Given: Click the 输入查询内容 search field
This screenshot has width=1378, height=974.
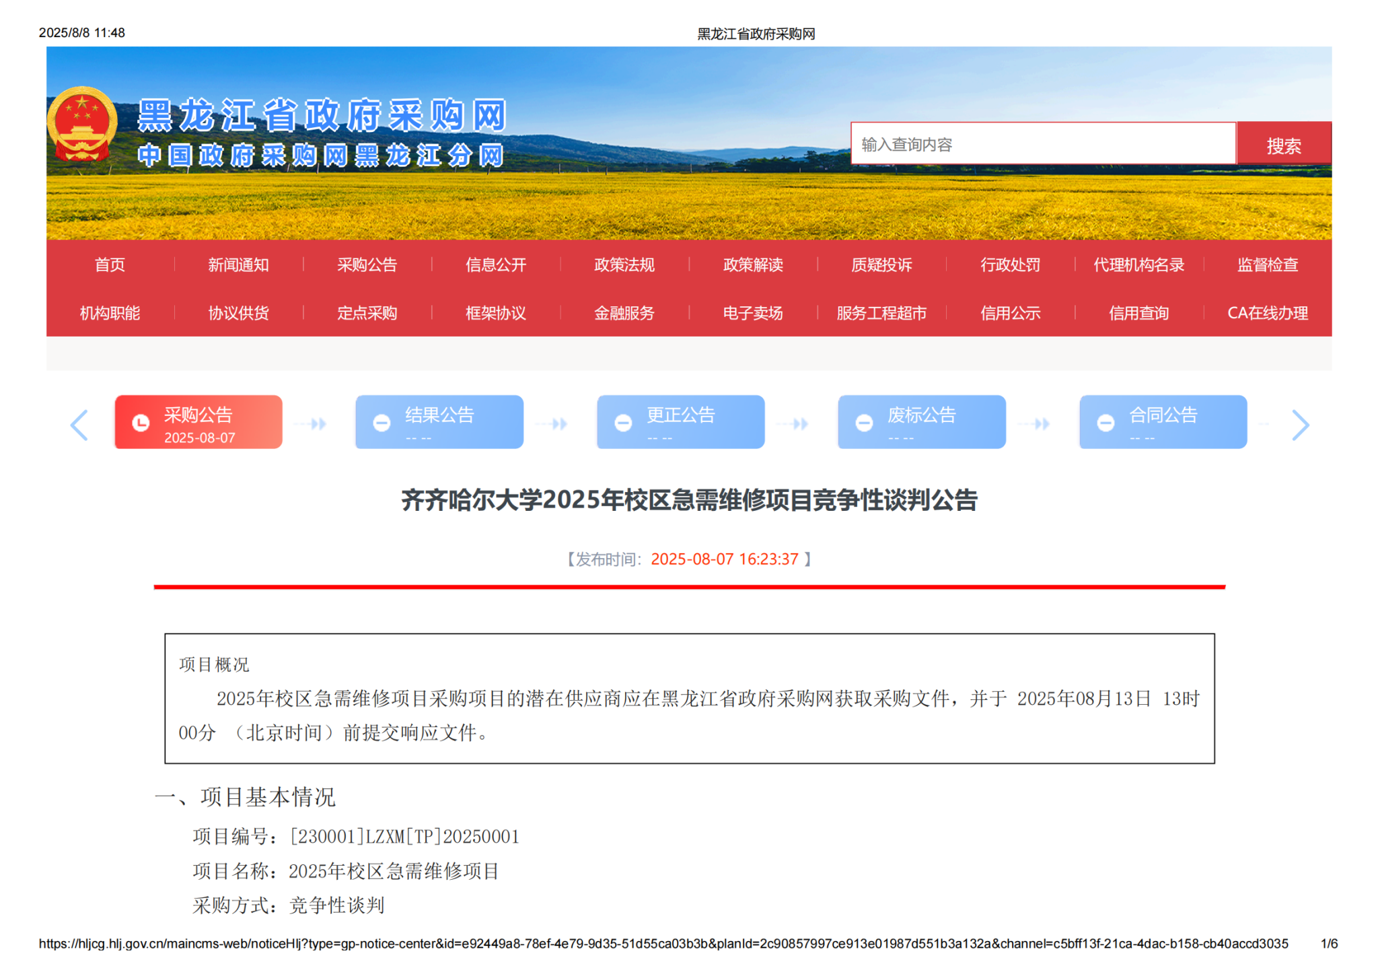Looking at the screenshot, I should pos(1042,144).
